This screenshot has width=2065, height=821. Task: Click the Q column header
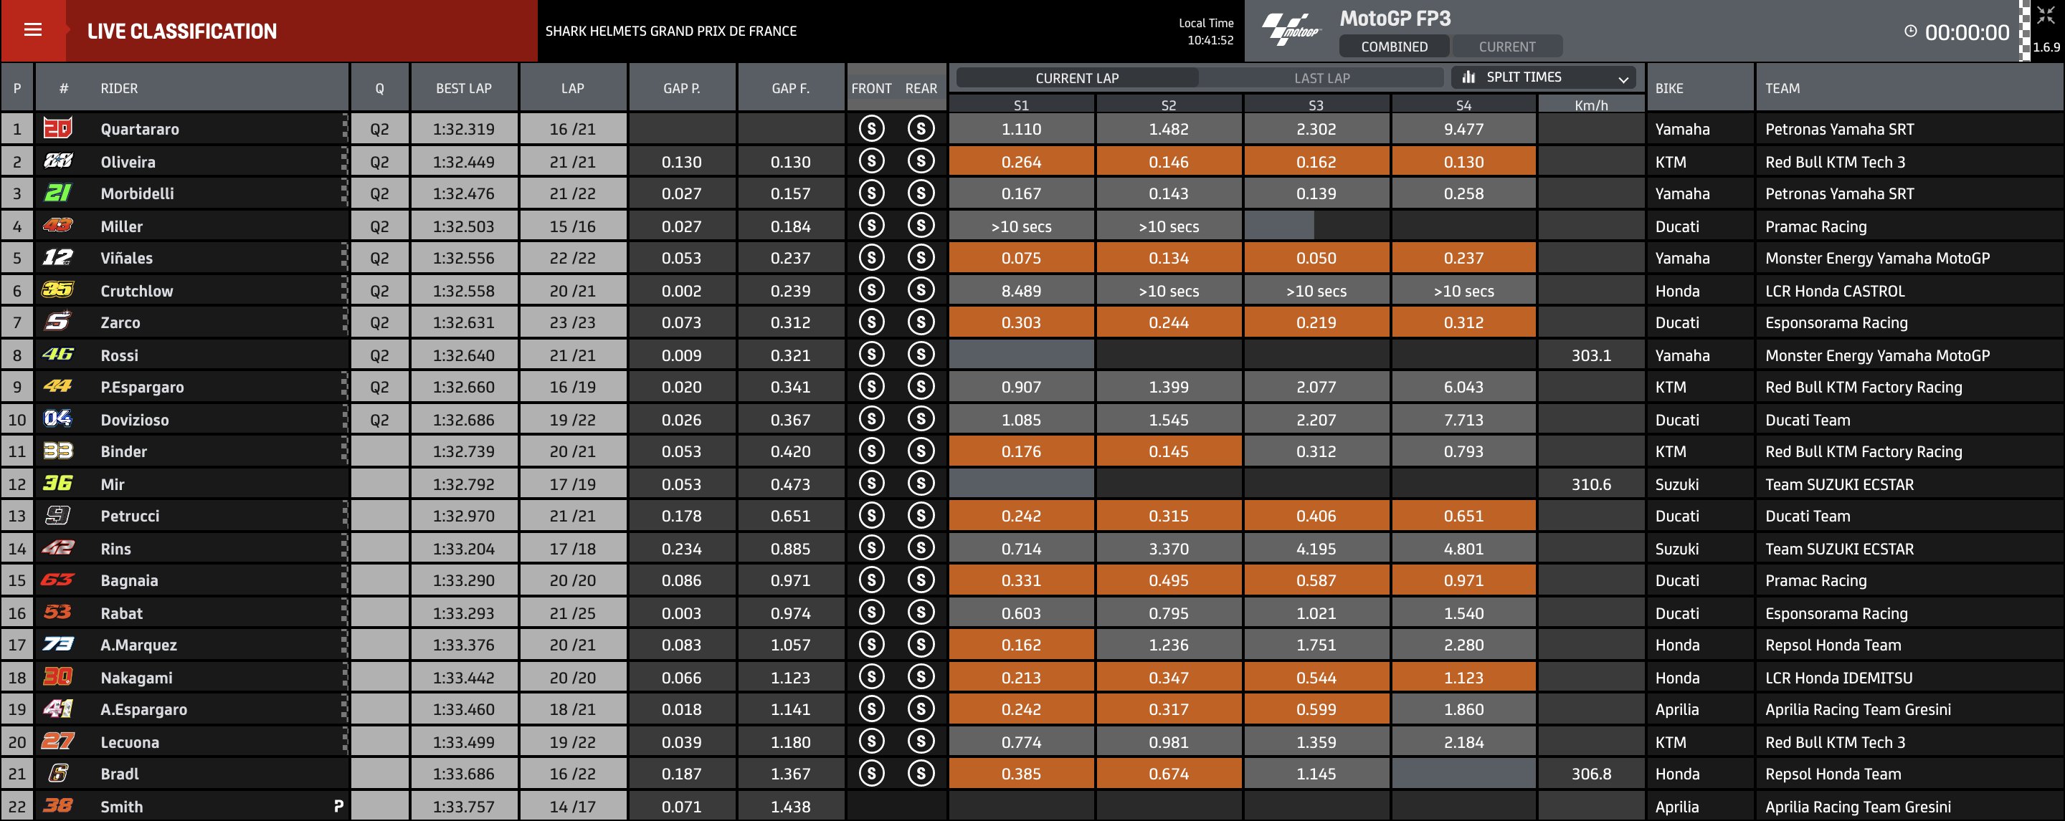[379, 88]
